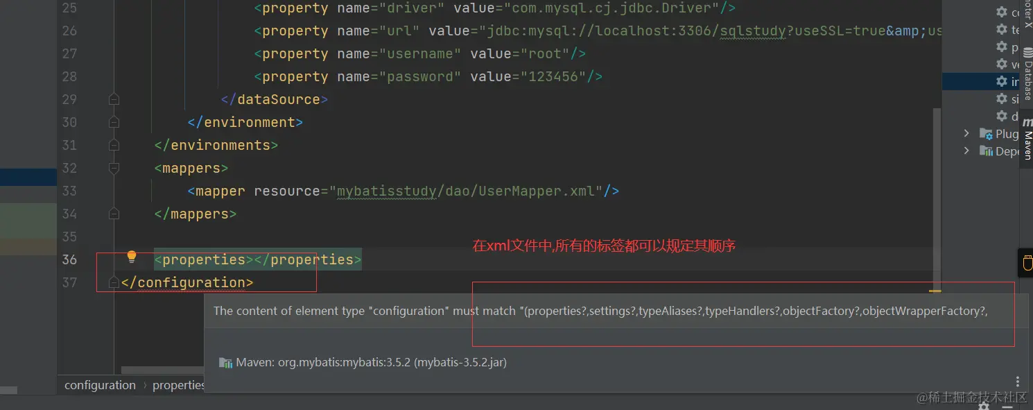Click the 'The content of element type' error message
This screenshot has width=1033, height=410.
(x=600, y=311)
